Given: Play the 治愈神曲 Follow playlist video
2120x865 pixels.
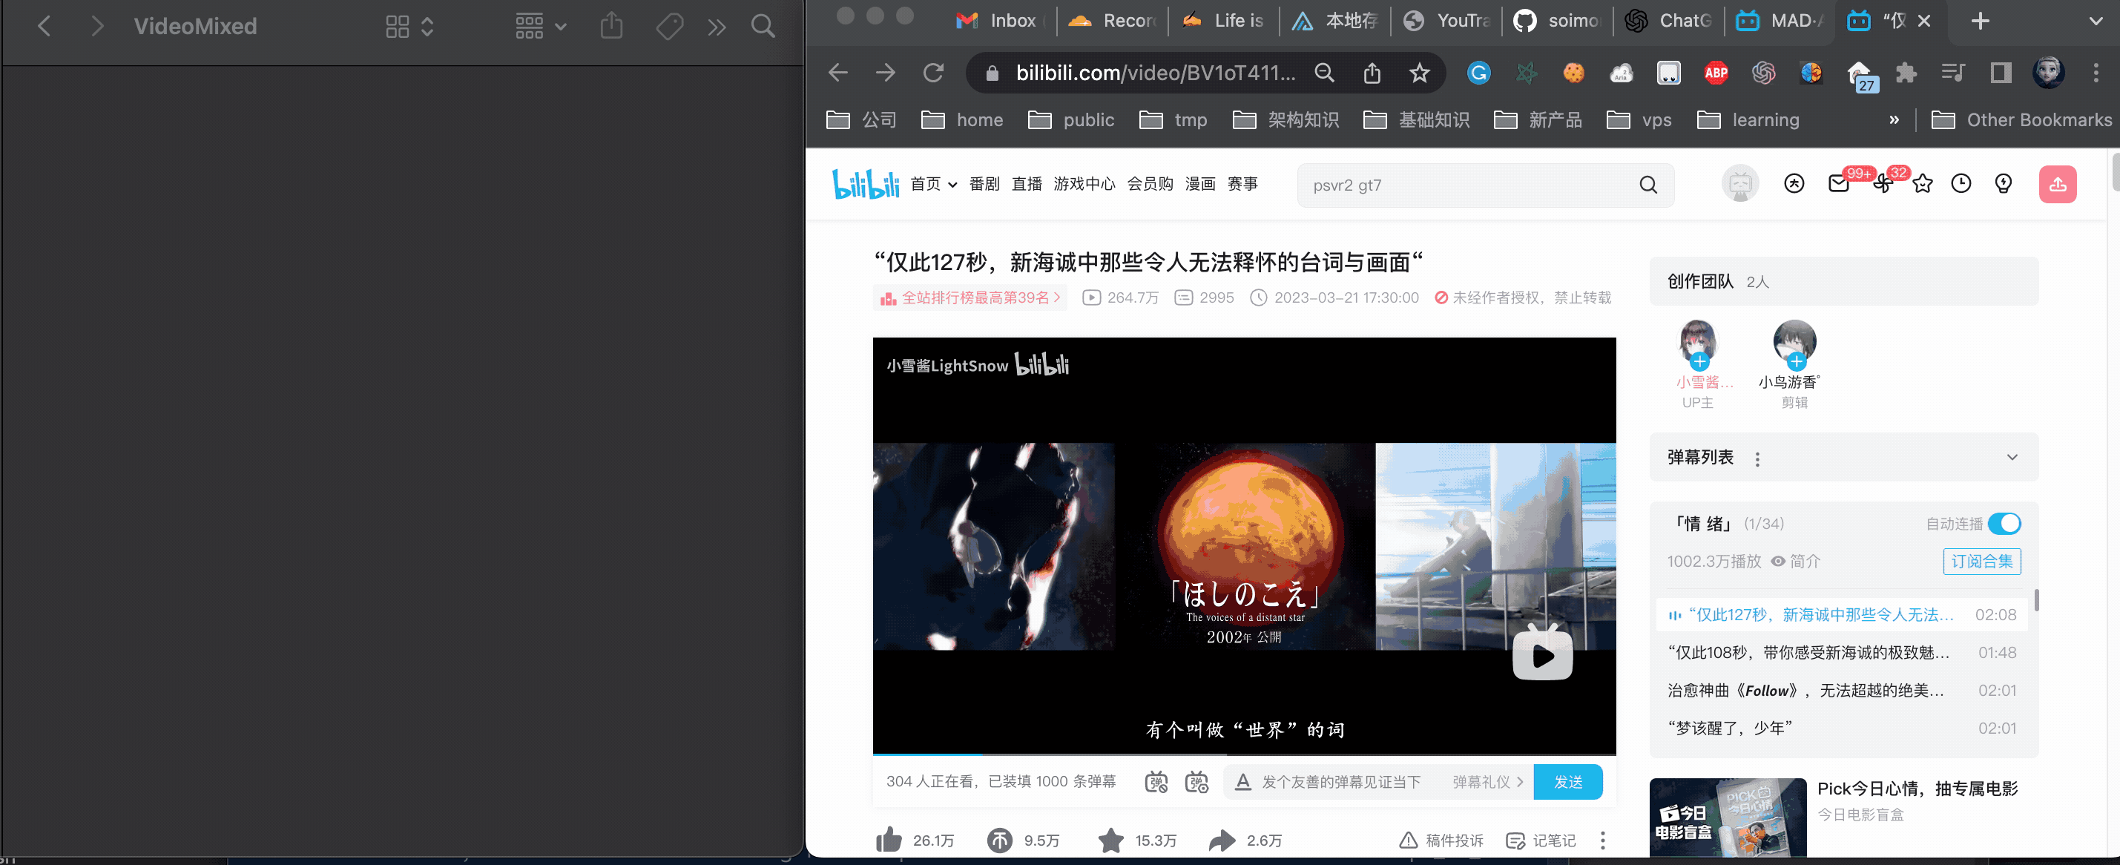Looking at the screenshot, I should tap(1842, 691).
